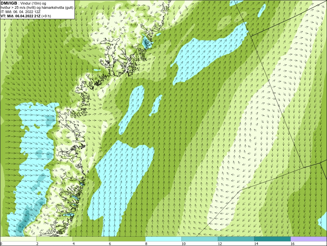Click the 'hviður > 25 m/s' description line
This screenshot has width=327, height=246.
(37, 8)
